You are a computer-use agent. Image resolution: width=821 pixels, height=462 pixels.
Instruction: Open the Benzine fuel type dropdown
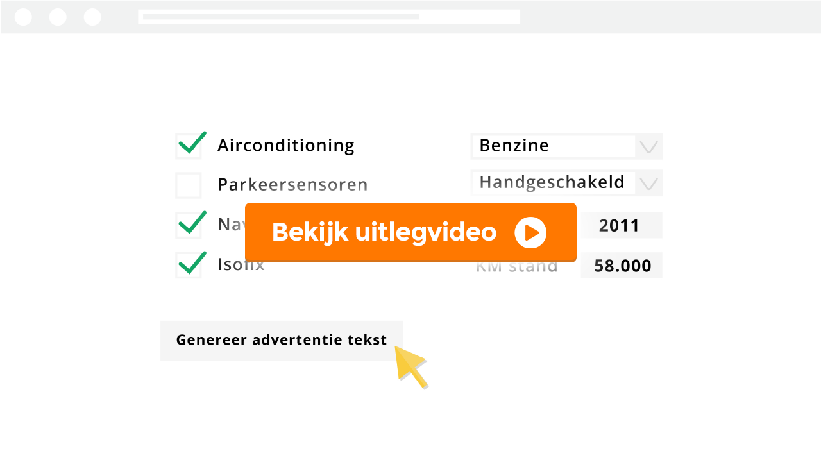(x=553, y=146)
